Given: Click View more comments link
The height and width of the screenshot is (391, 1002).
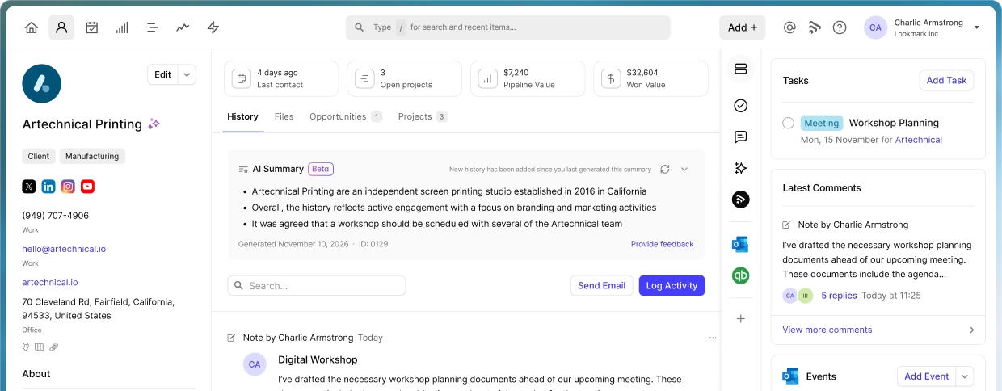Looking at the screenshot, I should [827, 330].
